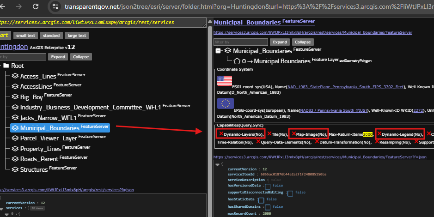This screenshot has width=434, height=217.
Task: Select small text size option
Action: click(x=25, y=36)
